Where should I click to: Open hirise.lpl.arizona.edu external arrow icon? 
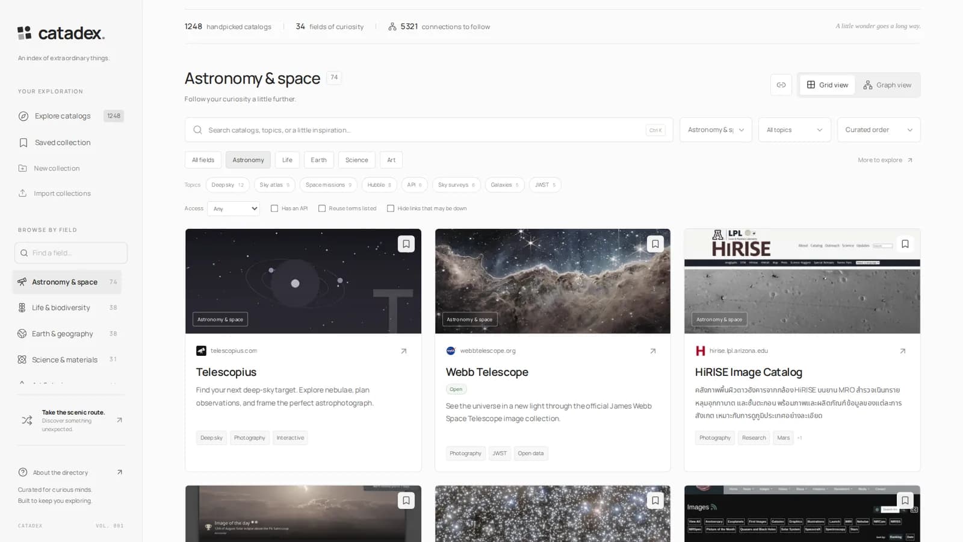[x=903, y=351]
